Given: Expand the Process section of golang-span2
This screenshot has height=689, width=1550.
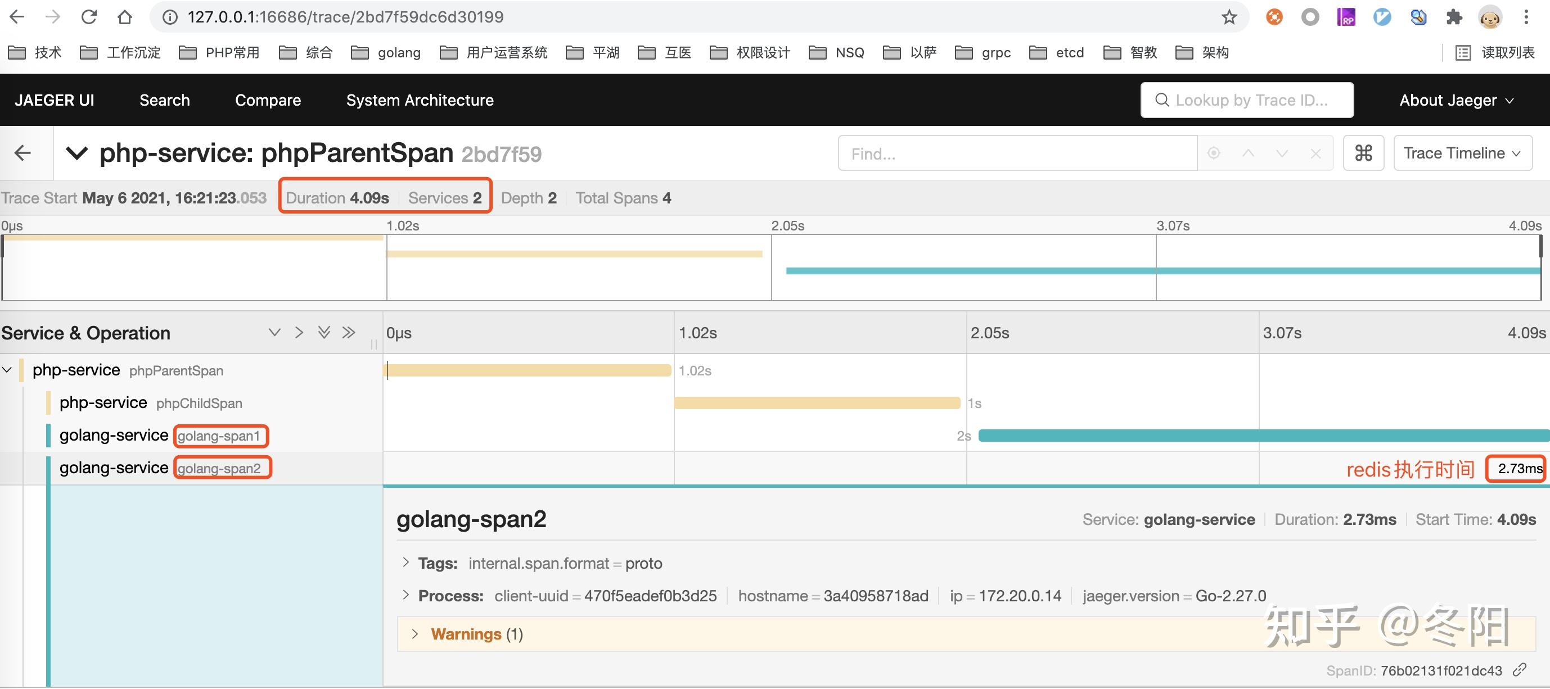Looking at the screenshot, I should pos(406,595).
